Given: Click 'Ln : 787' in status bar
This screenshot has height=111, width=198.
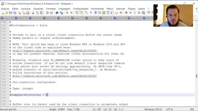Looking at the screenshot, I should 97,109.
